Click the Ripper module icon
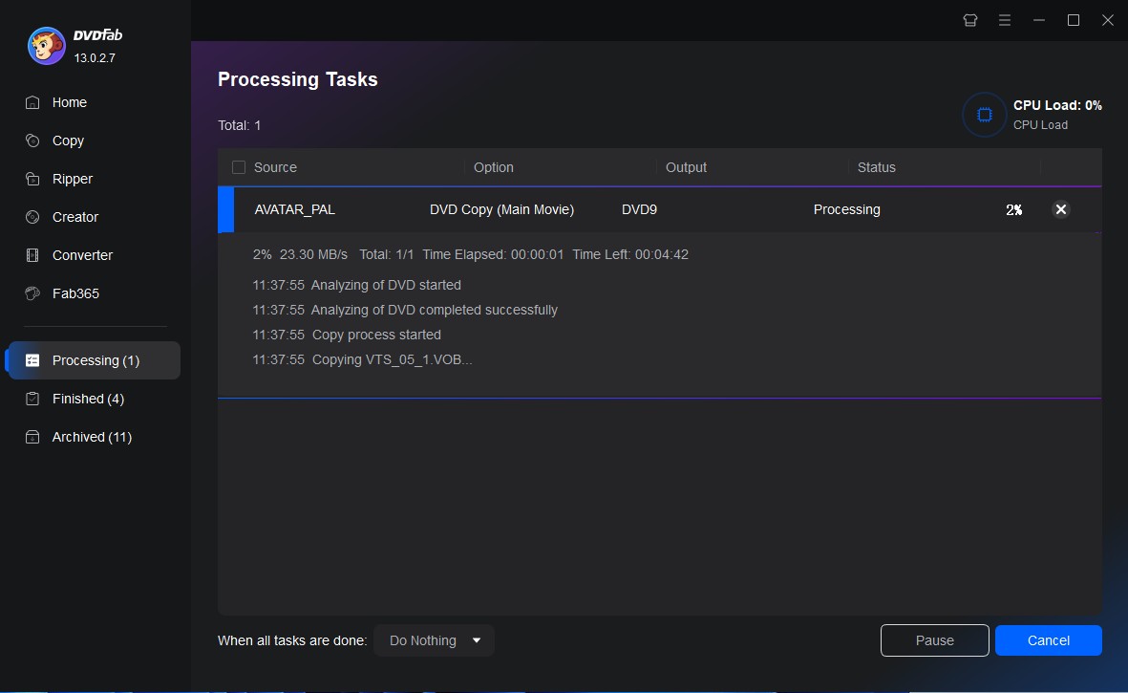The image size is (1128, 693). [32, 179]
